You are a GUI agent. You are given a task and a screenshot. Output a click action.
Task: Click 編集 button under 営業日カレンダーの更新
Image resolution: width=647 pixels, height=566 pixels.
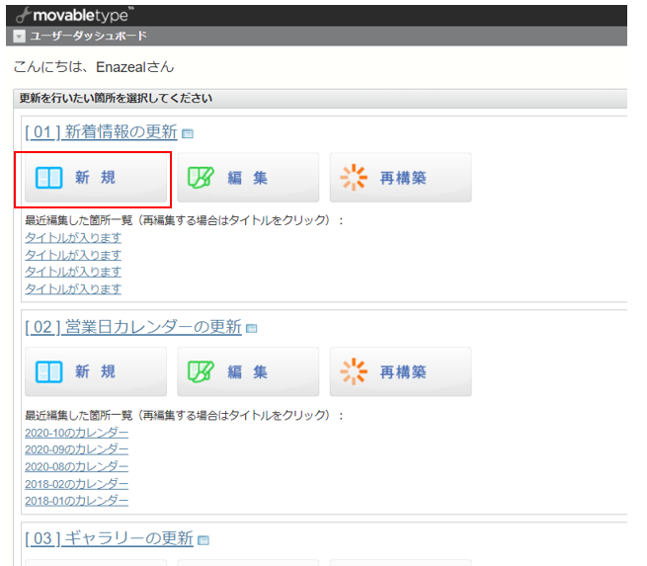248,372
